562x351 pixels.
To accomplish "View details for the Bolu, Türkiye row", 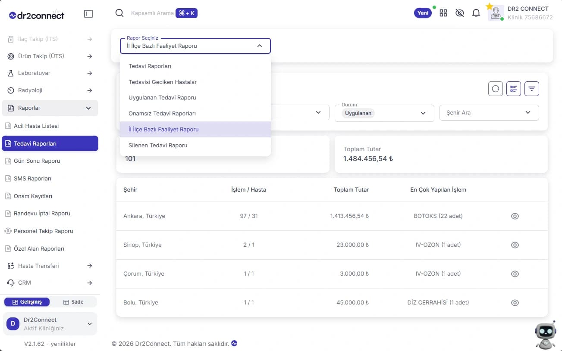I will [x=515, y=303].
